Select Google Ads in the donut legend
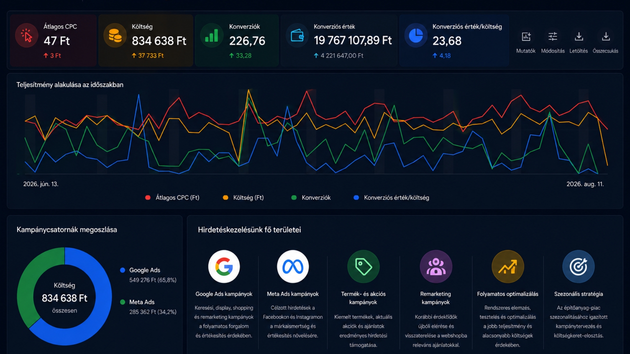 (x=145, y=270)
